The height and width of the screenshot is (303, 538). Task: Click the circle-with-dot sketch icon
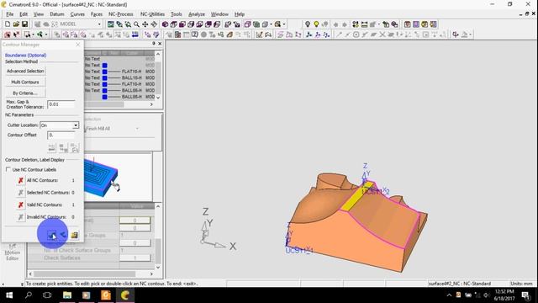[x=356, y=35]
